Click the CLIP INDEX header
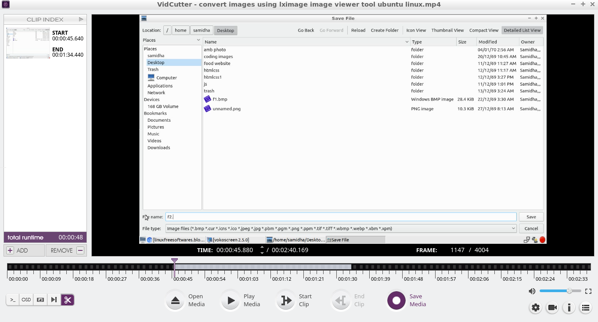598x322 pixels. click(x=45, y=19)
